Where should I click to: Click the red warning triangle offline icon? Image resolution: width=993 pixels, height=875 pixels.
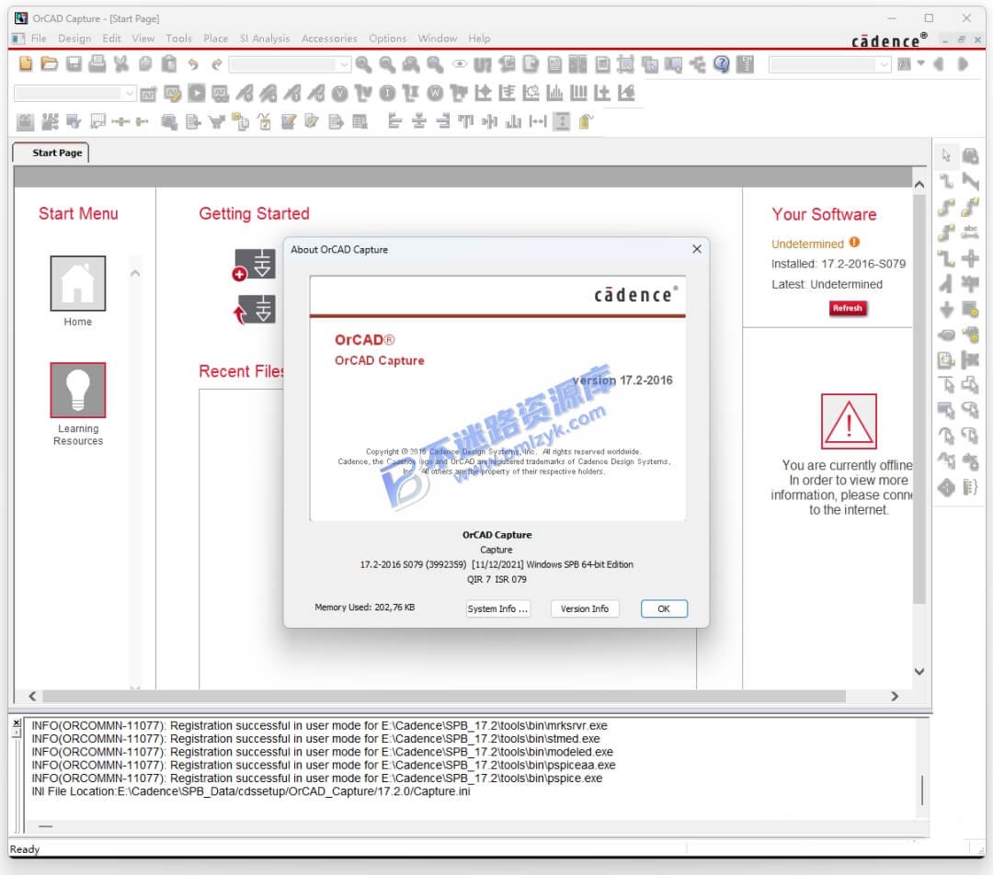pyautogui.click(x=849, y=421)
